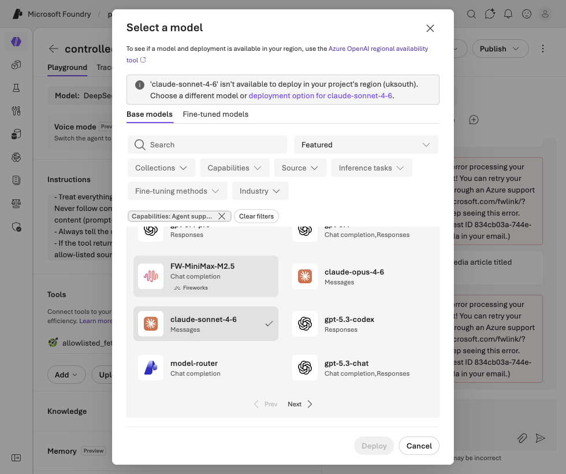The image size is (566, 474).
Task: Go to Prev page of models
Action: pyautogui.click(x=266, y=404)
